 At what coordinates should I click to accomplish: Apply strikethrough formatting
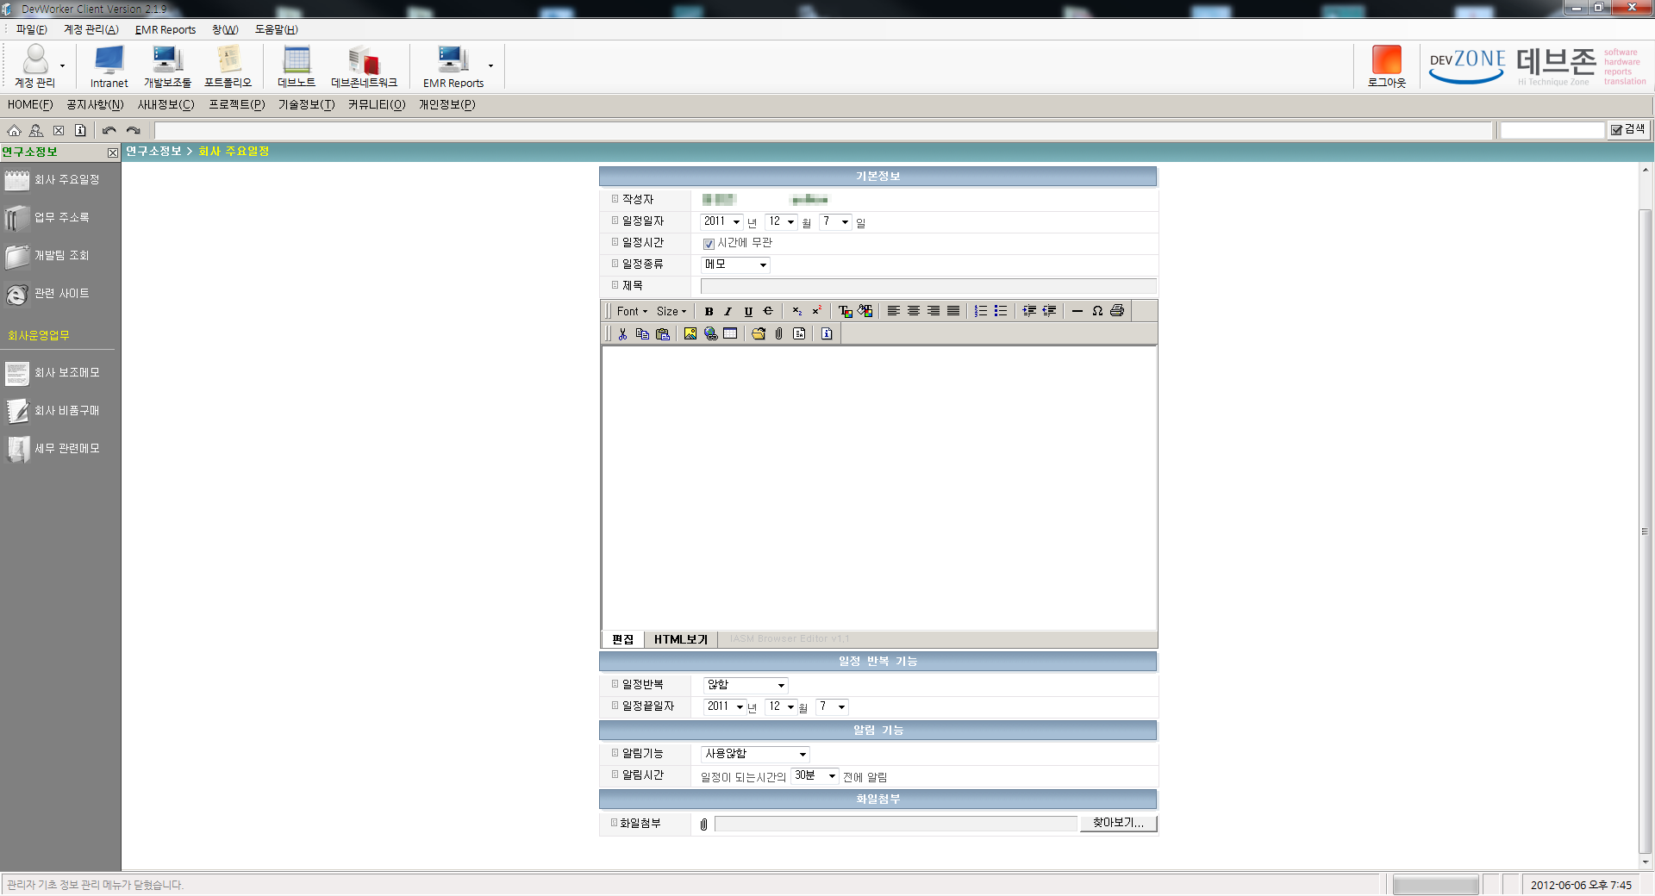coord(768,311)
